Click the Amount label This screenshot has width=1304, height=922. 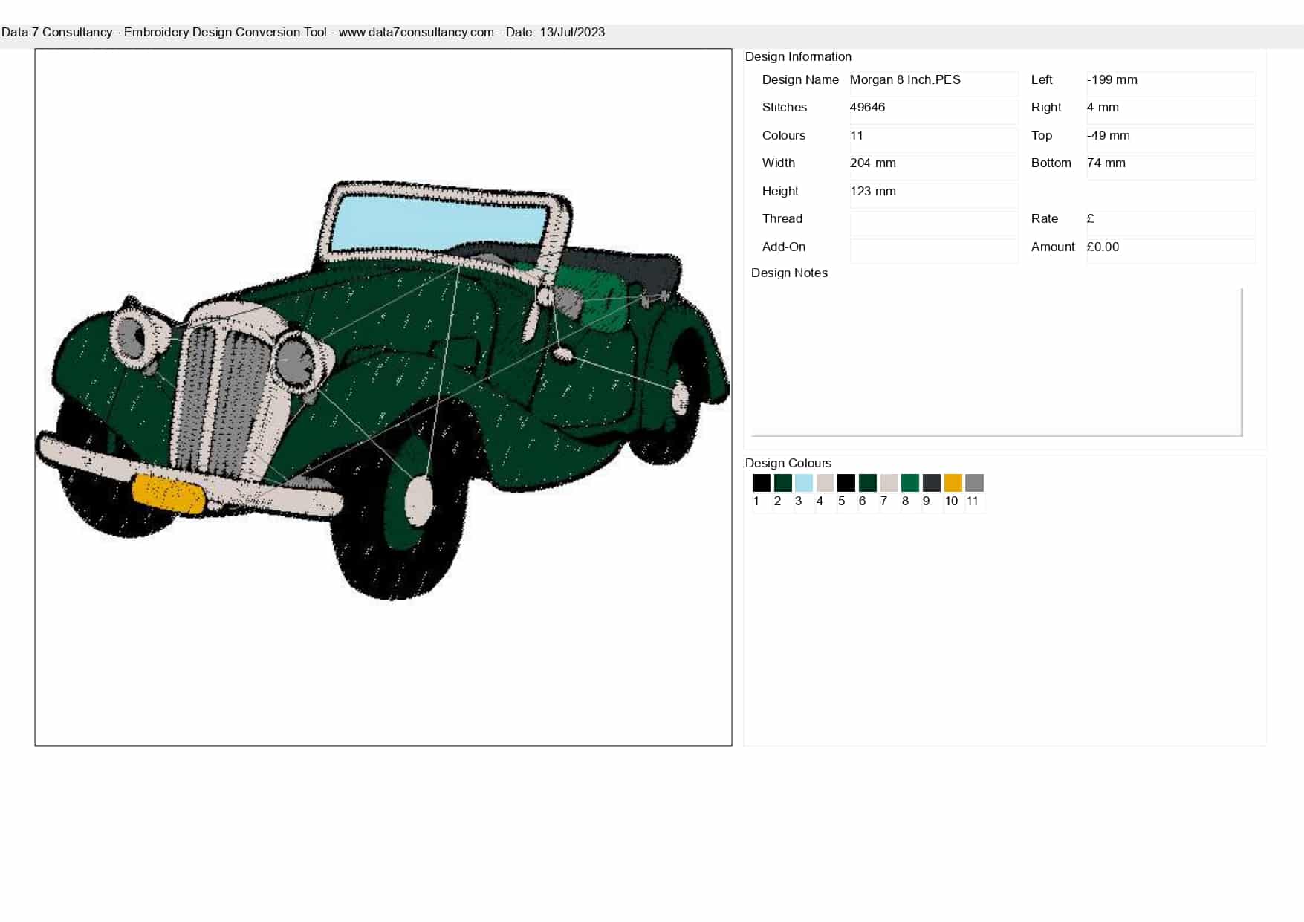click(x=1053, y=247)
